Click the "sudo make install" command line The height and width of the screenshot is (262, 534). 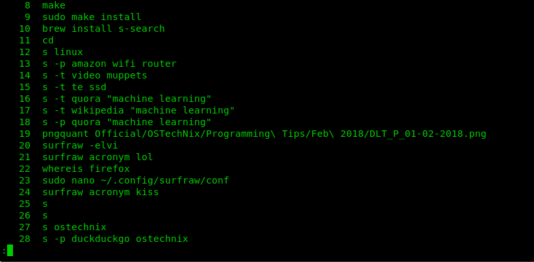tap(92, 17)
